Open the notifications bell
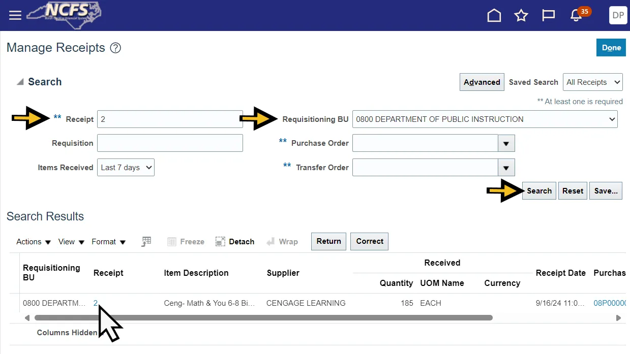 tap(576, 15)
